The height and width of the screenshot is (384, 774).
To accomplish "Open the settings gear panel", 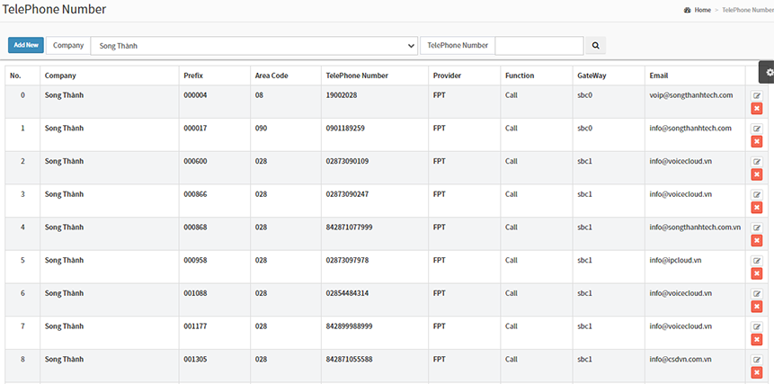I will tap(768, 73).
